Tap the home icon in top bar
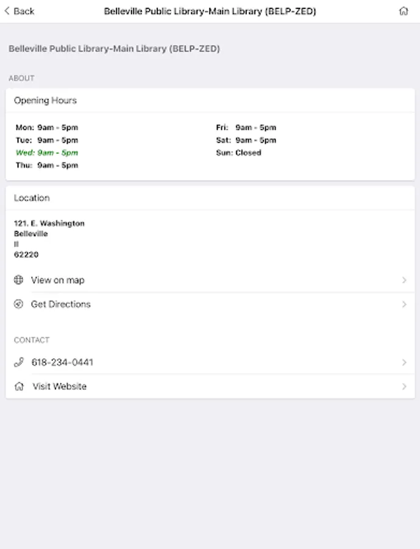The width and height of the screenshot is (420, 549). tap(404, 11)
